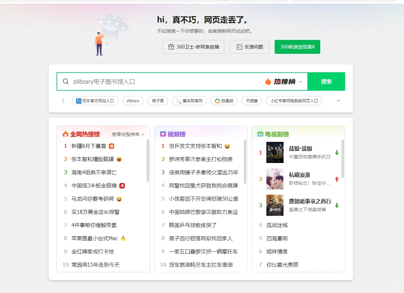Select the zlibrary suggestion chip
Screen dimensions: 404x293
133,101
